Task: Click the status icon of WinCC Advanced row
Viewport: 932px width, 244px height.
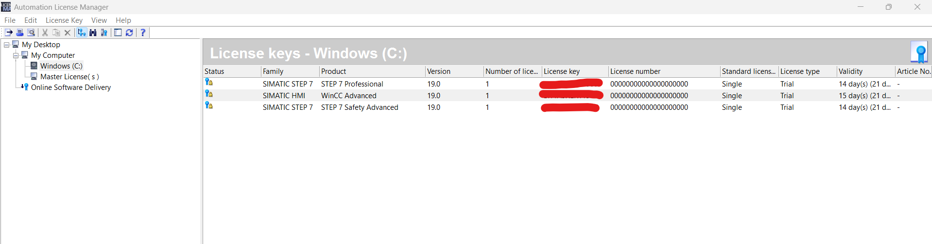Action: coord(209,94)
